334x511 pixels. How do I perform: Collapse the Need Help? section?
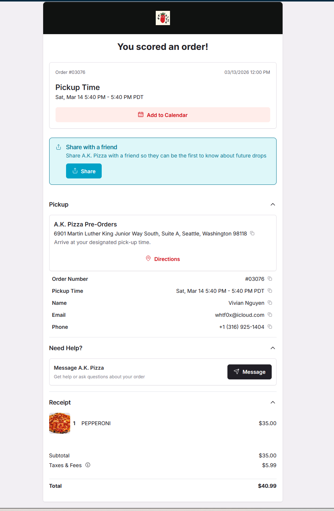[x=273, y=348]
